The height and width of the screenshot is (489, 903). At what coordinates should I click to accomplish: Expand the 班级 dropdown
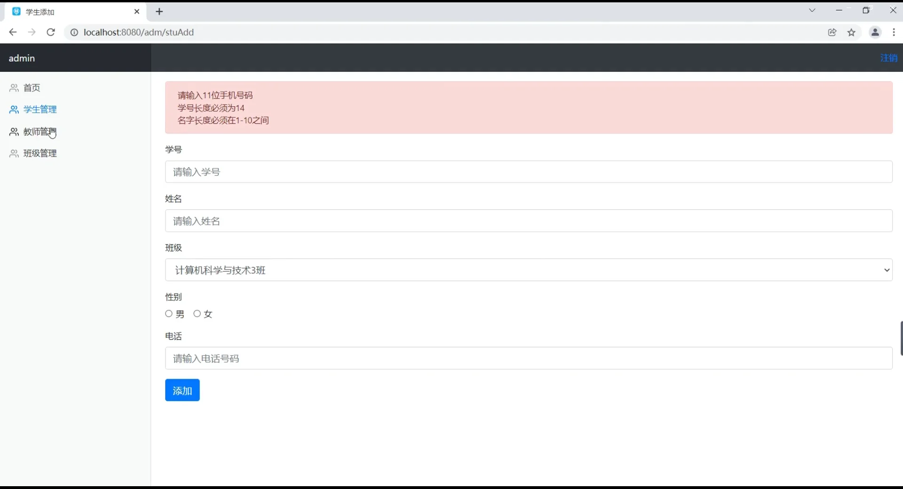[x=529, y=270]
